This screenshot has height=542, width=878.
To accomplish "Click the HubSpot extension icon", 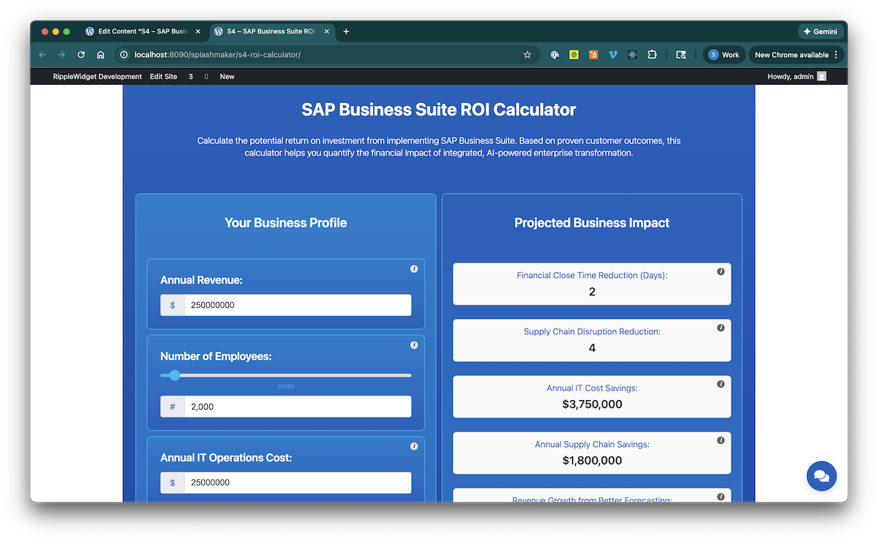I will coord(594,55).
